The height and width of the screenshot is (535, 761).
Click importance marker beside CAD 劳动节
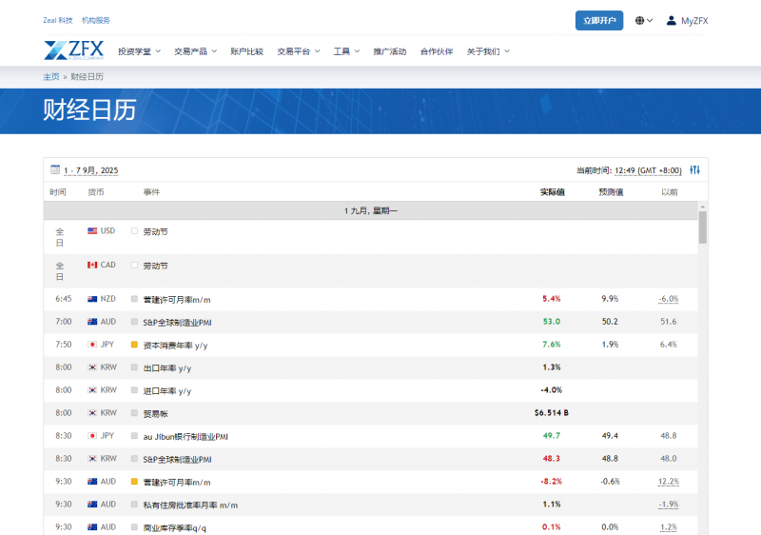pos(135,266)
